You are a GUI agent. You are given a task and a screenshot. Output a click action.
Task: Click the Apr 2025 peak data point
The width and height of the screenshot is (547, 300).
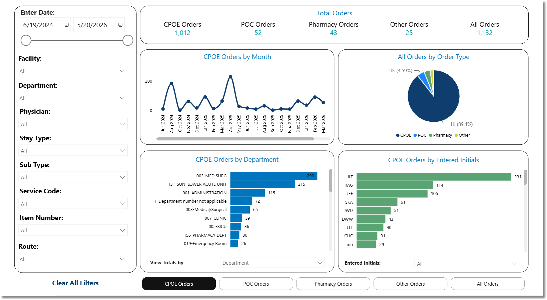pos(230,77)
